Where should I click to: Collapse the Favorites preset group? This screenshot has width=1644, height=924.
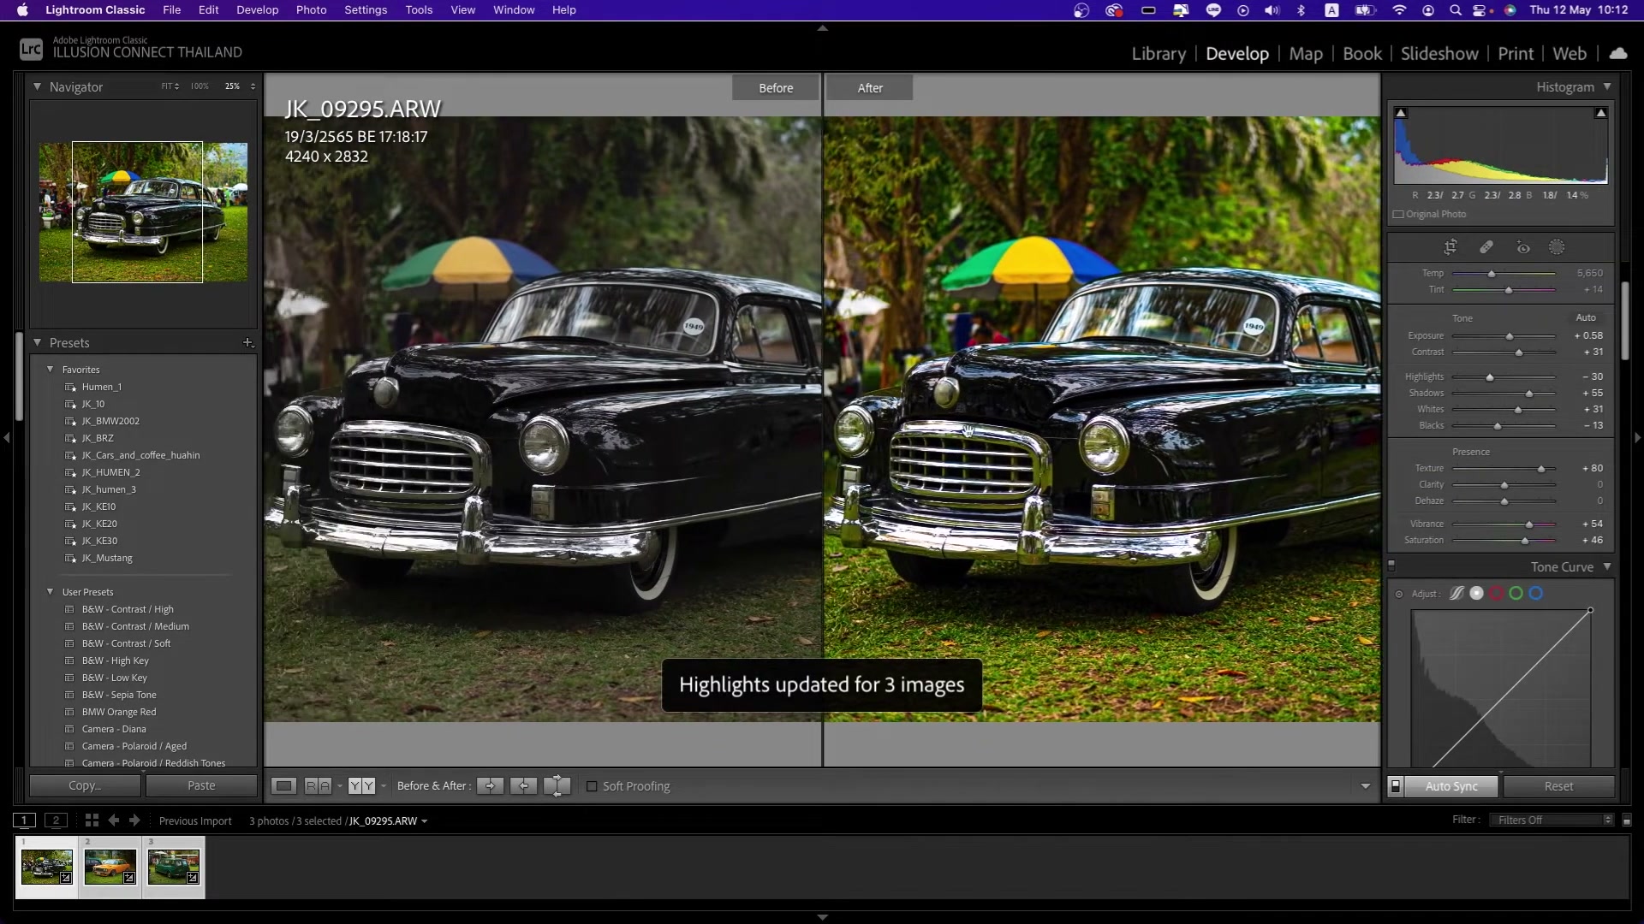click(51, 370)
